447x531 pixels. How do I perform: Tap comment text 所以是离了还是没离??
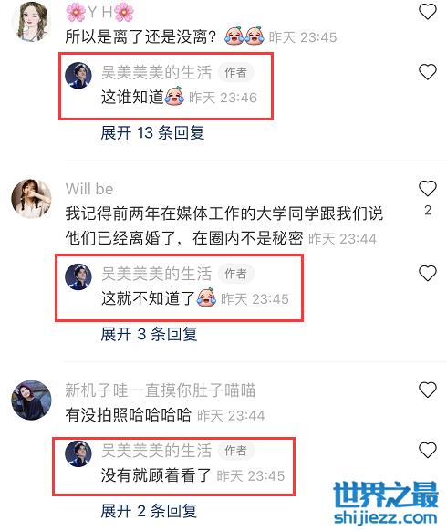pos(140,36)
